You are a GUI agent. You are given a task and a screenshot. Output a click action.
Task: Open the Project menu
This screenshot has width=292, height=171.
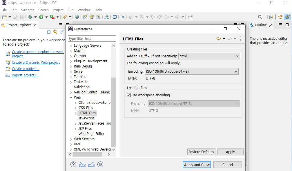tap(58, 10)
